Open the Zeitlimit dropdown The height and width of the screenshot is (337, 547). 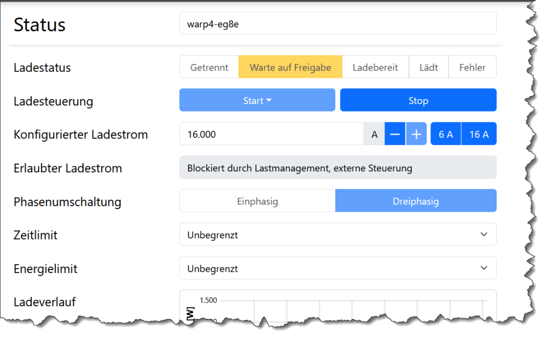click(x=338, y=235)
